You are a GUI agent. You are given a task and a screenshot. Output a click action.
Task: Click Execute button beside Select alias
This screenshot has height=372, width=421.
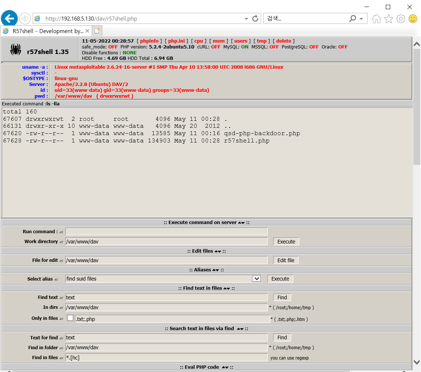(280, 279)
